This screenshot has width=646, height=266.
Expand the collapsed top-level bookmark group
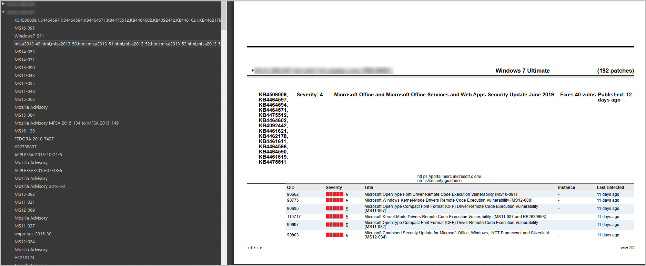tap(3, 4)
